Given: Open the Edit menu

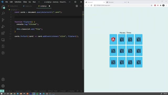Looking at the screenshot, I should (x=11, y=2).
